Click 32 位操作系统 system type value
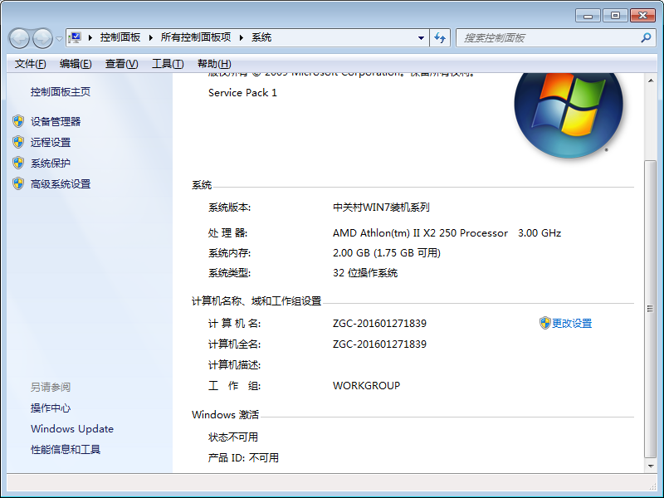The image size is (664, 498). [365, 273]
